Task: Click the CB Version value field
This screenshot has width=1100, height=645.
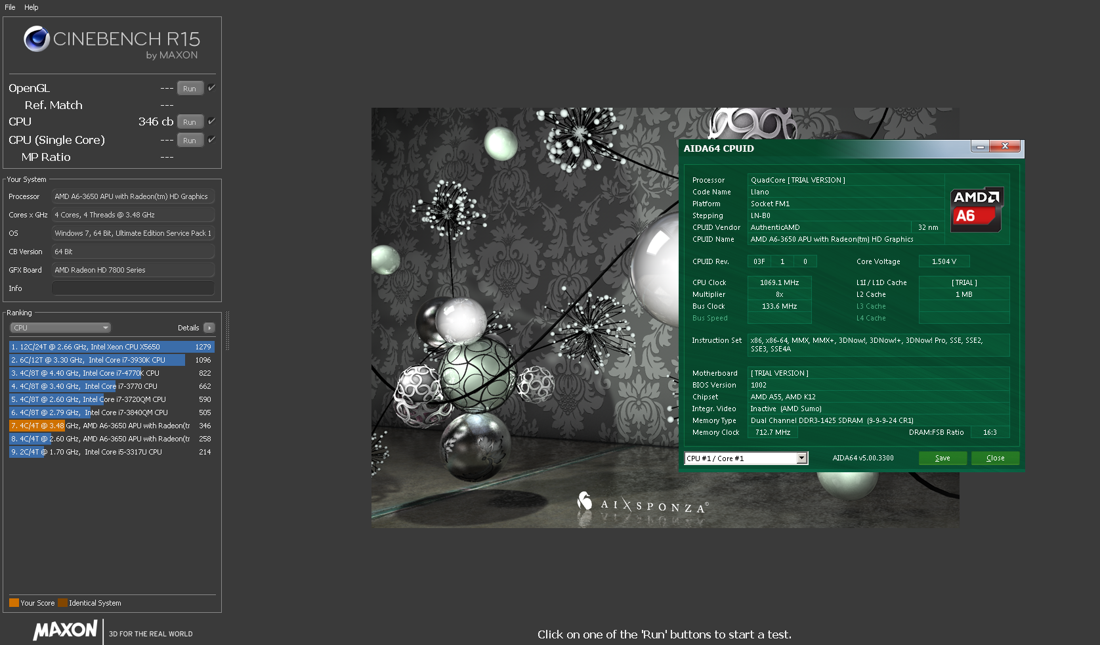Action: coord(133,252)
